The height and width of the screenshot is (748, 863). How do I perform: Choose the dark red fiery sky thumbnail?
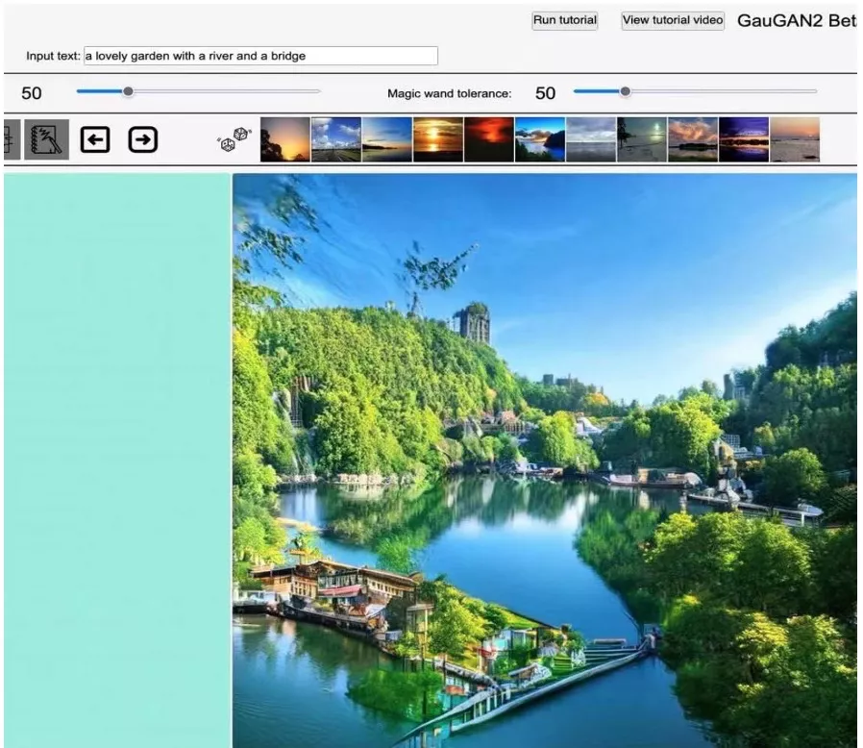point(489,139)
